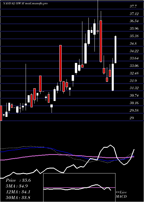
Task: Click the latest white candlestick closing near 35.38
Action: [x=115, y=50]
